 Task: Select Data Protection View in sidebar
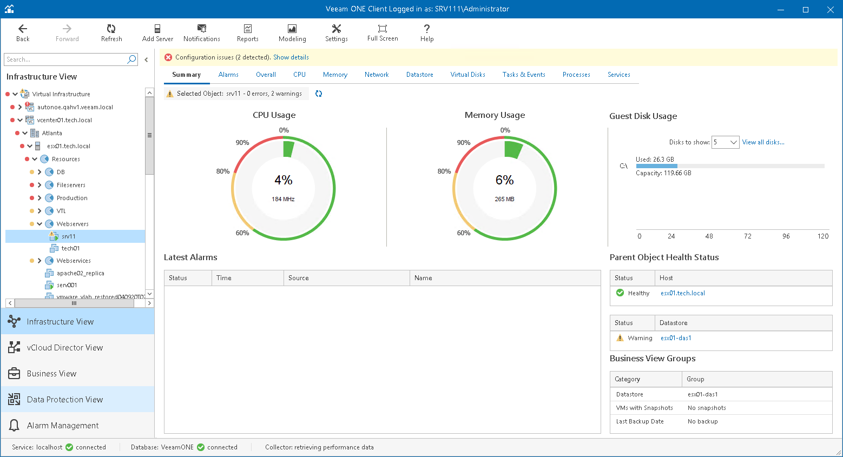pos(65,400)
